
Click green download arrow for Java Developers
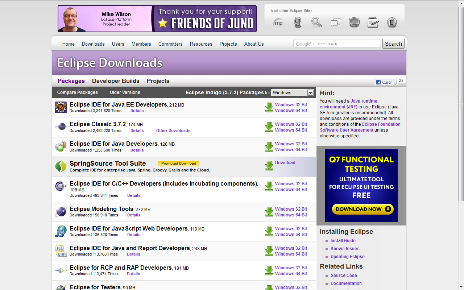tap(269, 146)
